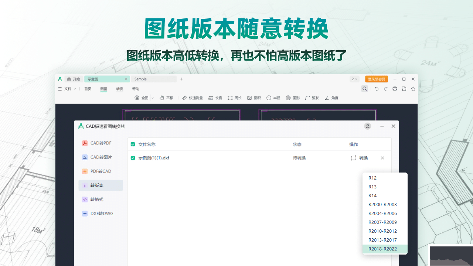
Task: Open the 文件 menu dropdown
Action: point(68,89)
